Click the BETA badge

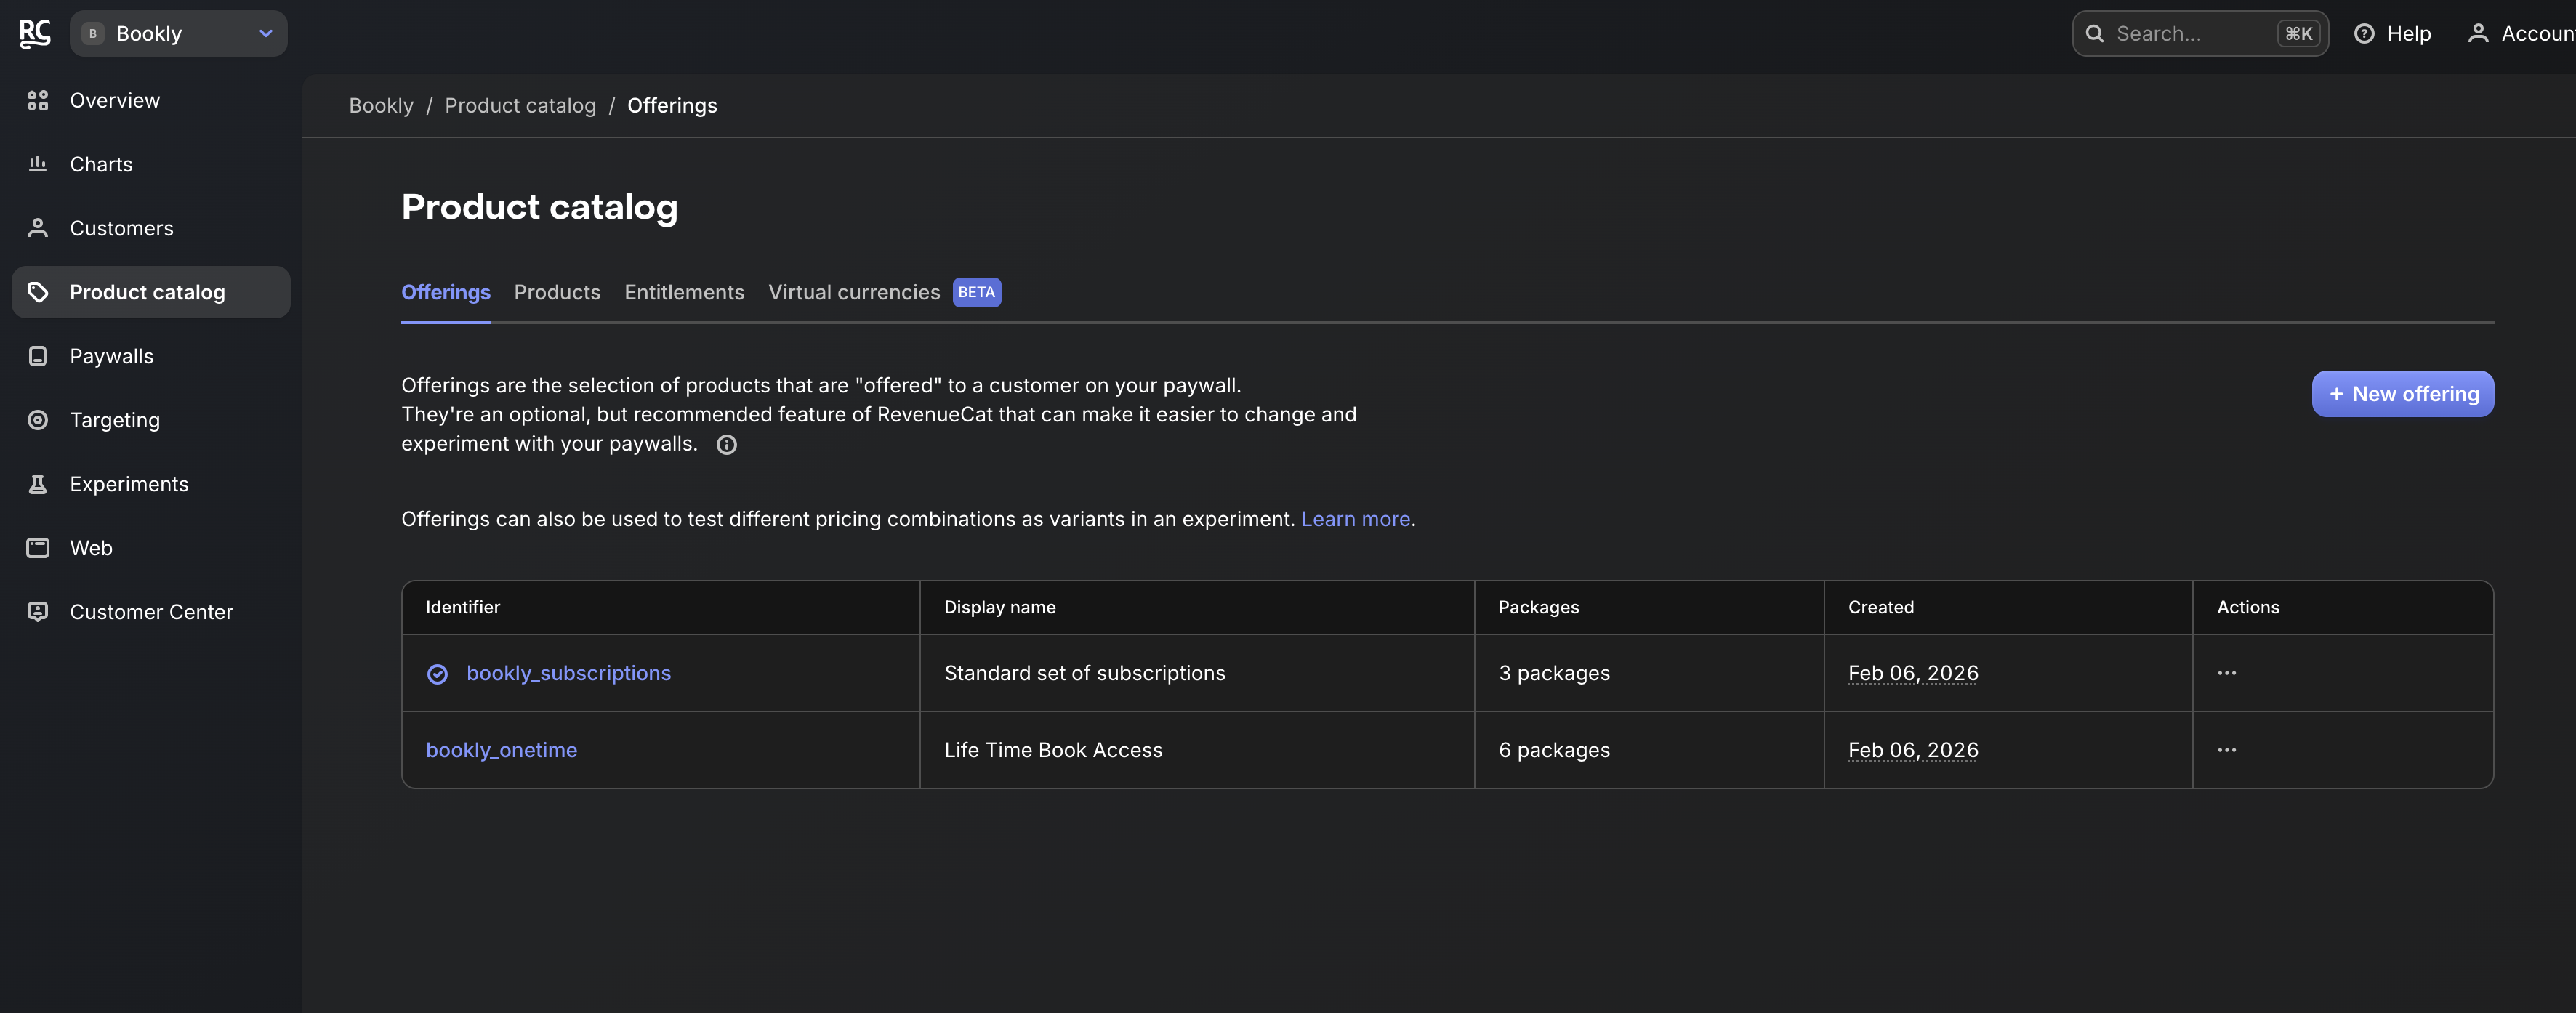pos(976,292)
